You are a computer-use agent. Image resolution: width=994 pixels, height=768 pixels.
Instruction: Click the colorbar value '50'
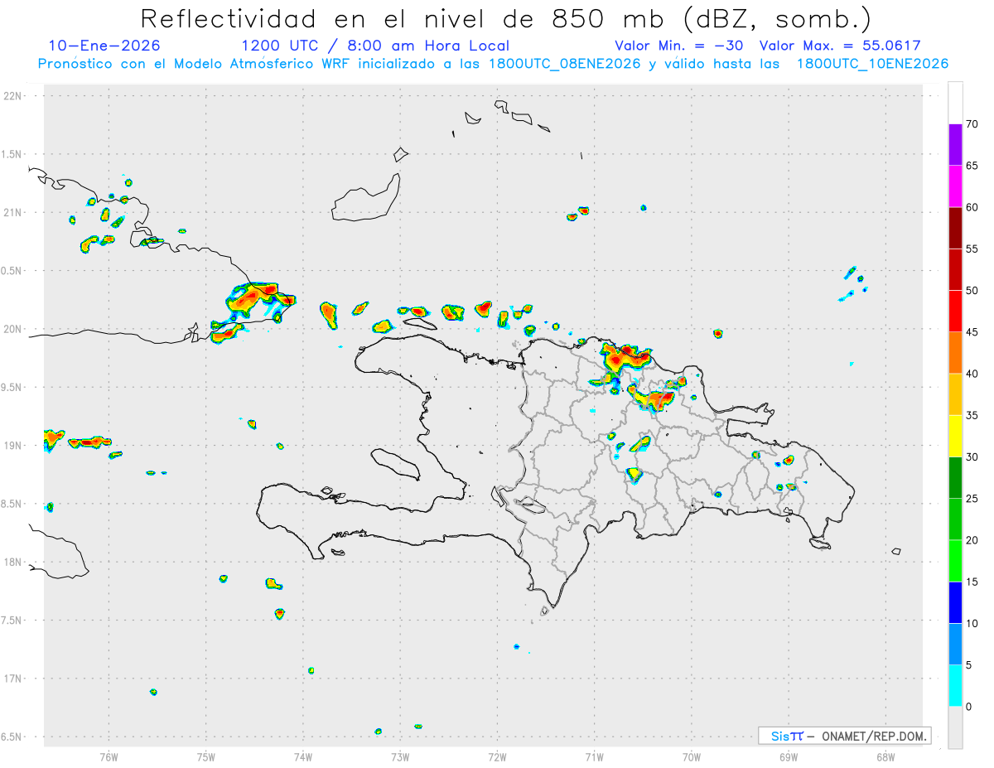[972, 291]
